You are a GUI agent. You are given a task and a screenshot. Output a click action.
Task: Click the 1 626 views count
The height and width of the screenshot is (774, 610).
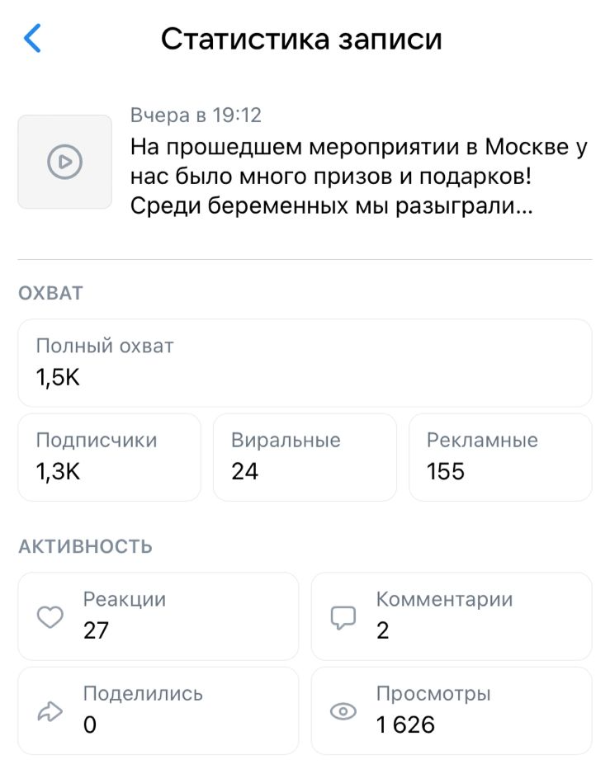(405, 724)
